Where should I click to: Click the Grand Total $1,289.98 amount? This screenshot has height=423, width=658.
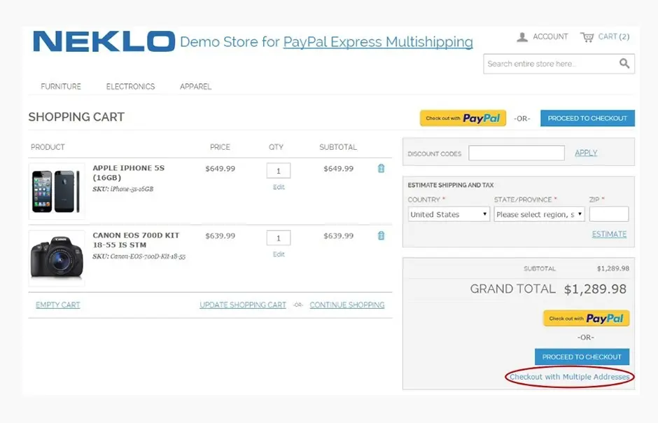595,289
